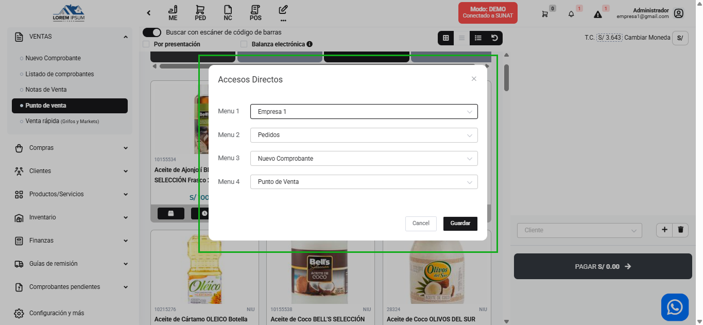Check the Balanza electrónica option
The width and height of the screenshot is (703, 325).
tap(244, 44)
